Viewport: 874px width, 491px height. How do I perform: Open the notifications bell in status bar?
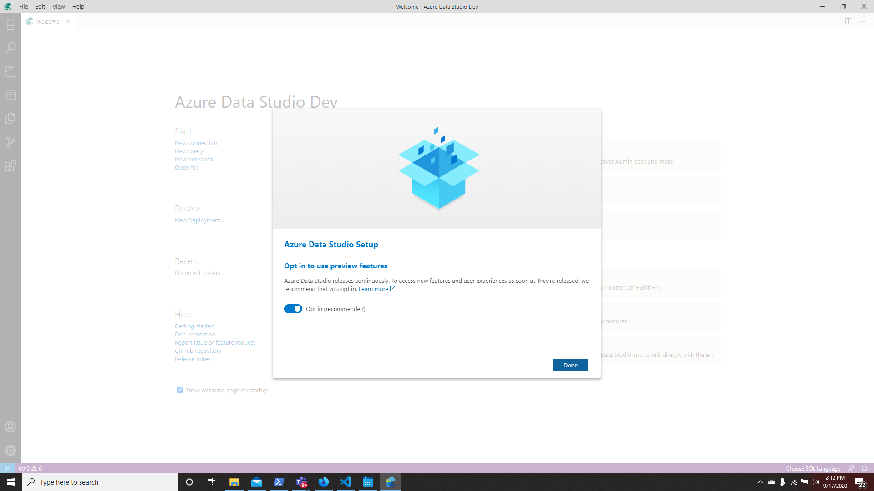(864, 468)
